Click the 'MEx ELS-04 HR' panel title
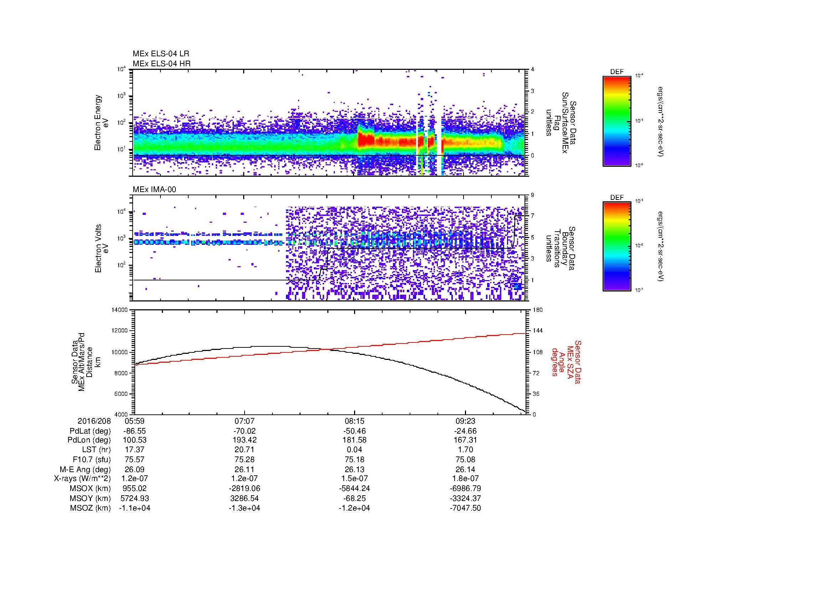The image size is (834, 589). tap(162, 63)
